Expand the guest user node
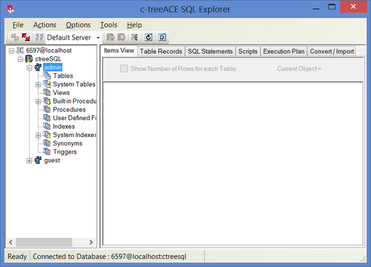Screen dimensions: 371x267 pos(30,160)
